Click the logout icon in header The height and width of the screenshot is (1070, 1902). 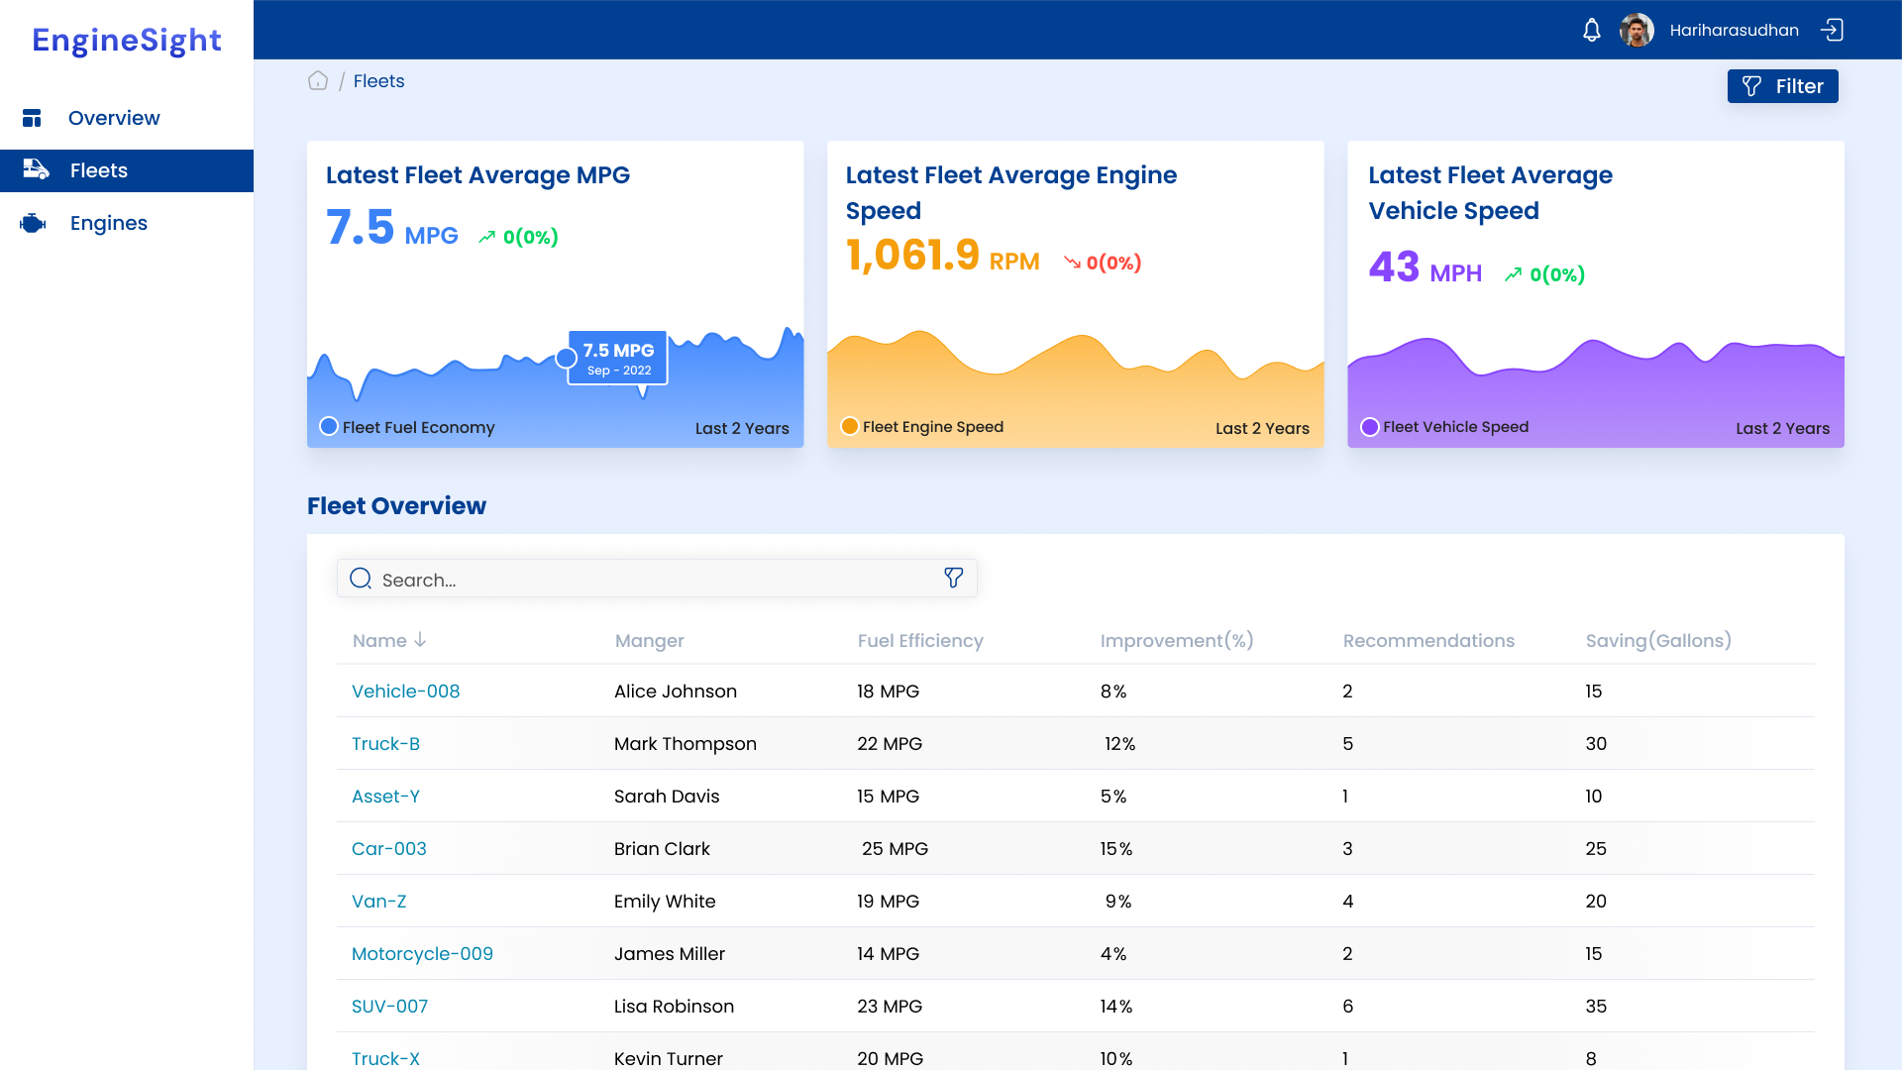coord(1832,31)
